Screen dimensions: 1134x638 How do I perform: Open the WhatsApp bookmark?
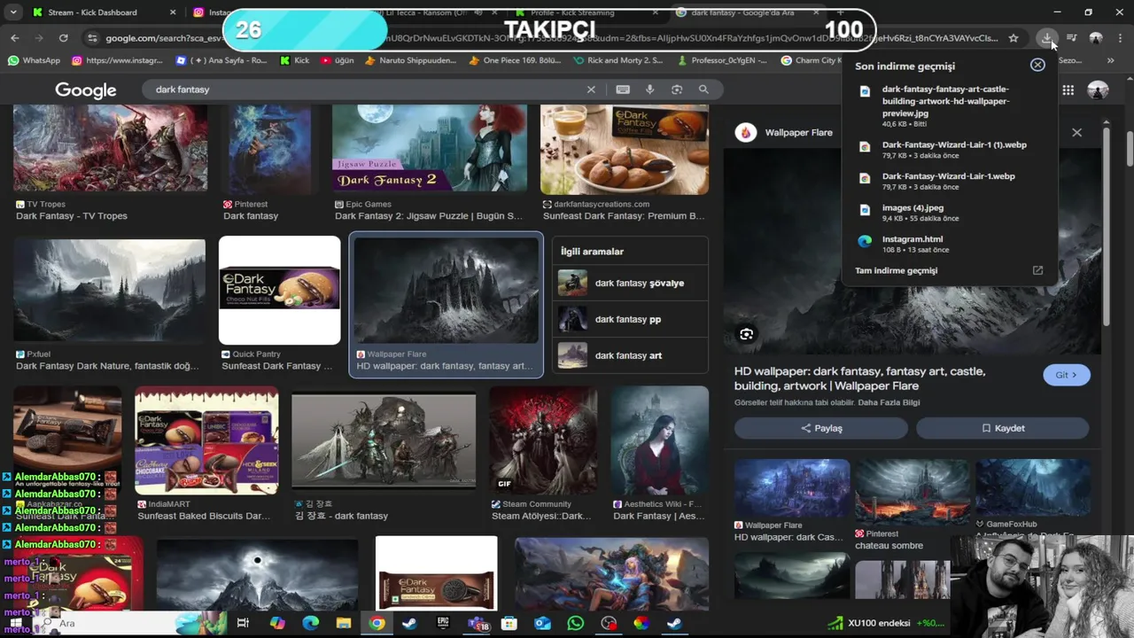tap(34, 60)
